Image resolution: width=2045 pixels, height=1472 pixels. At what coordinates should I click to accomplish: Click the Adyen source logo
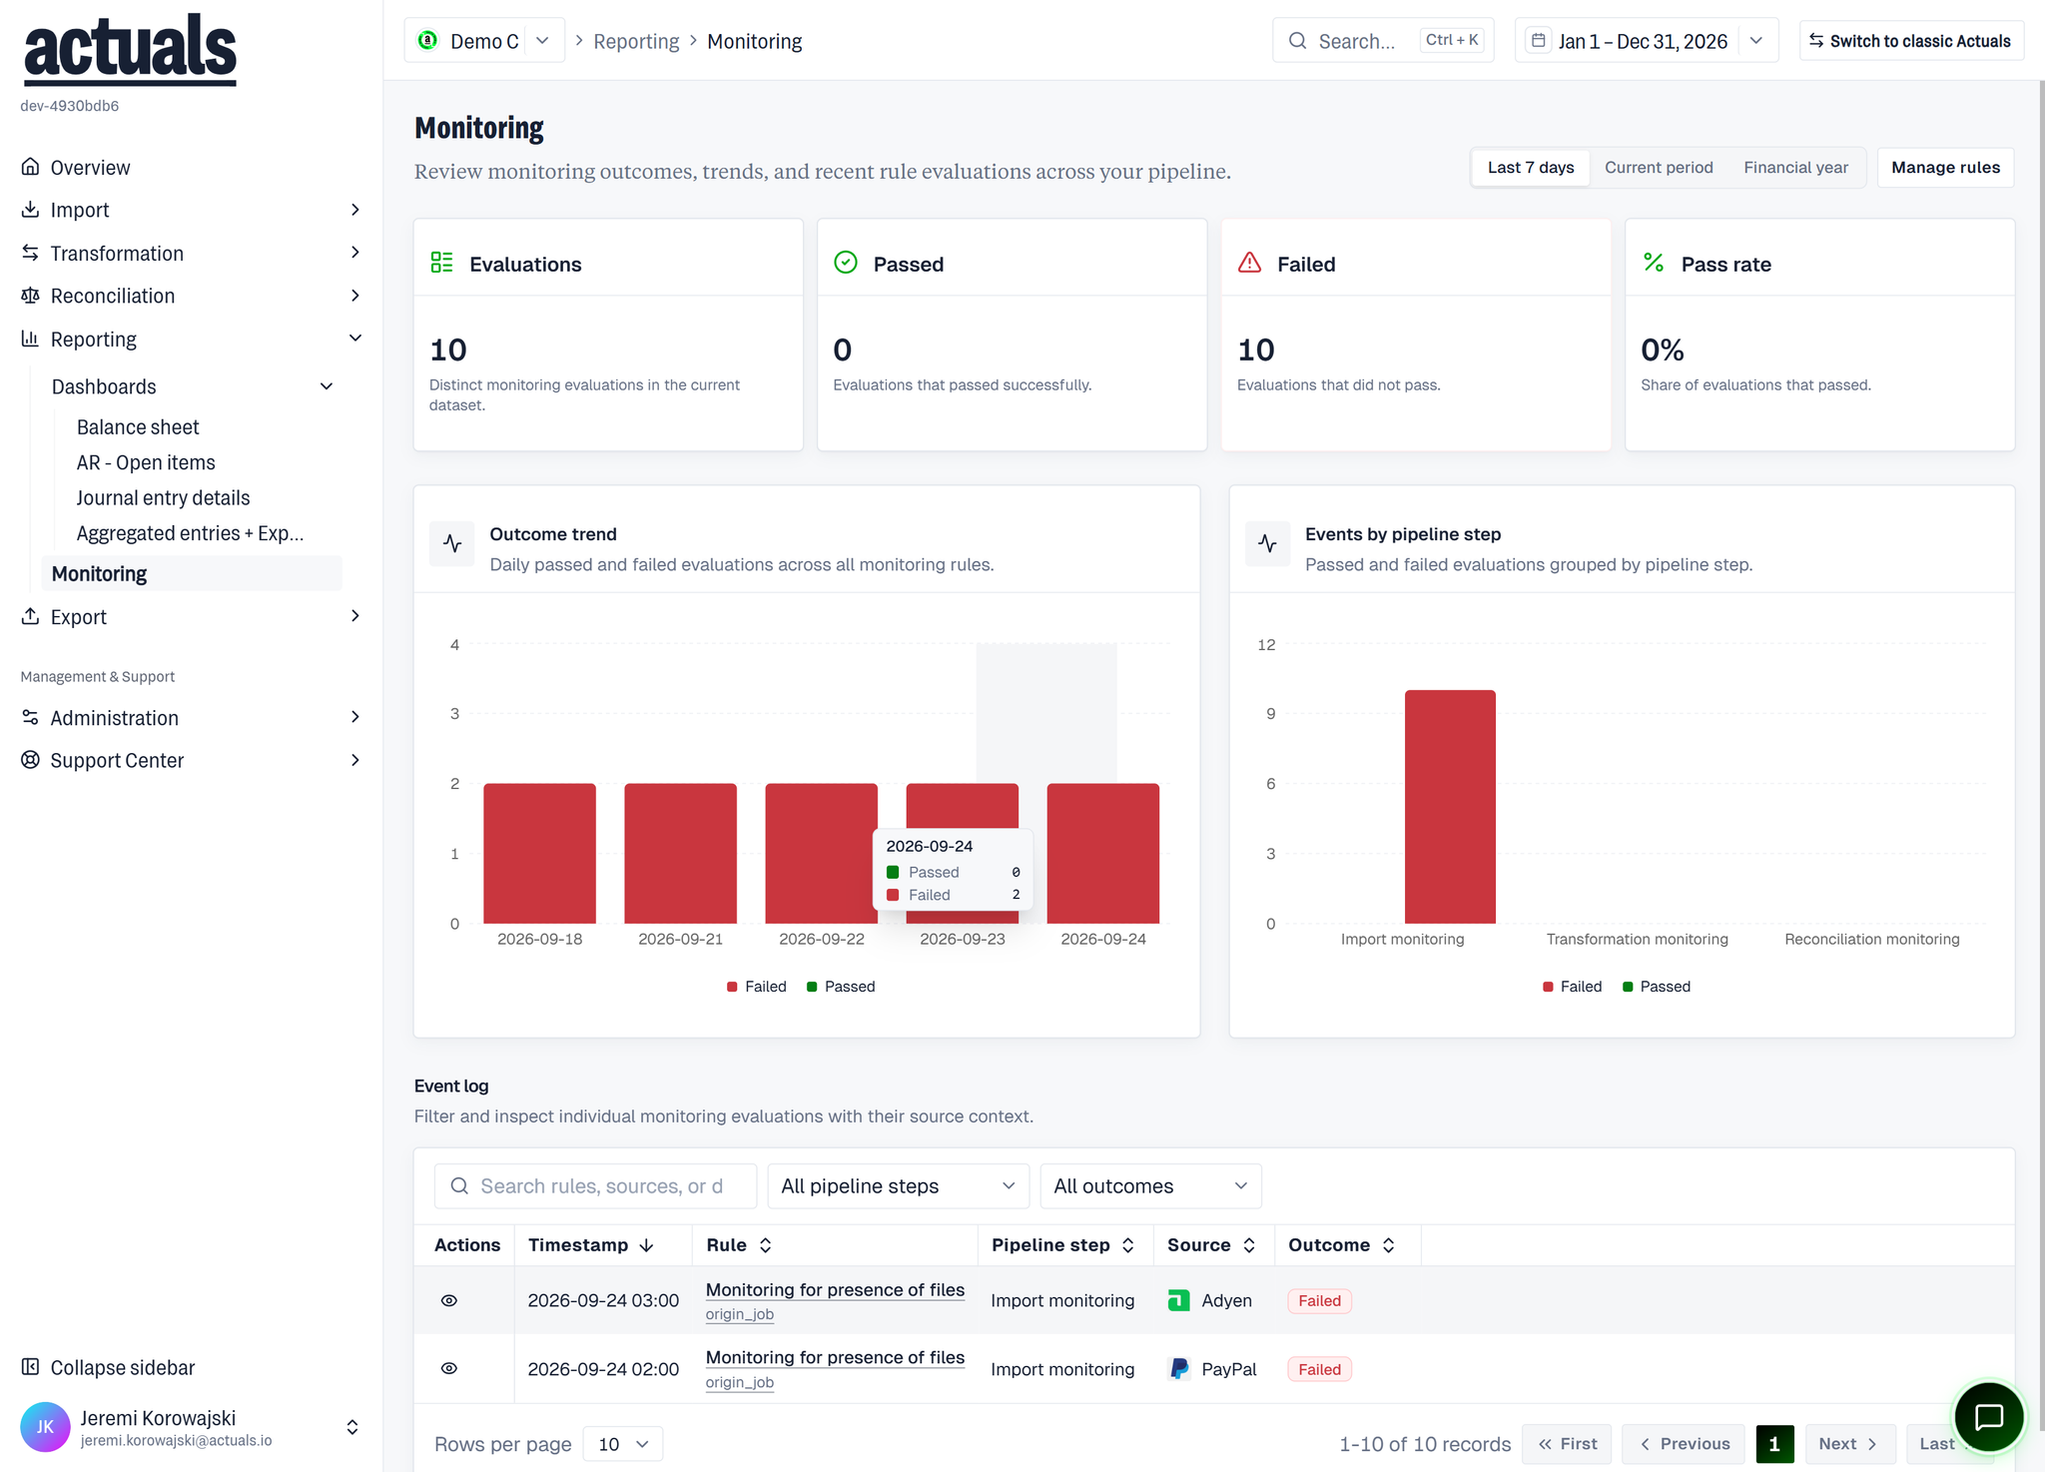point(1178,1300)
